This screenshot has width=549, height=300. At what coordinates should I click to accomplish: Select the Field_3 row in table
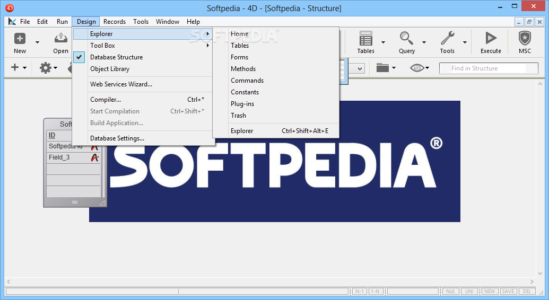click(x=74, y=157)
